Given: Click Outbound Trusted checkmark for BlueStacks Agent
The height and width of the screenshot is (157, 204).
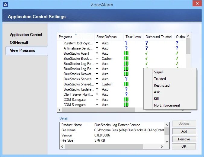Looking at the screenshot, I should pyautogui.click(x=146, y=53).
